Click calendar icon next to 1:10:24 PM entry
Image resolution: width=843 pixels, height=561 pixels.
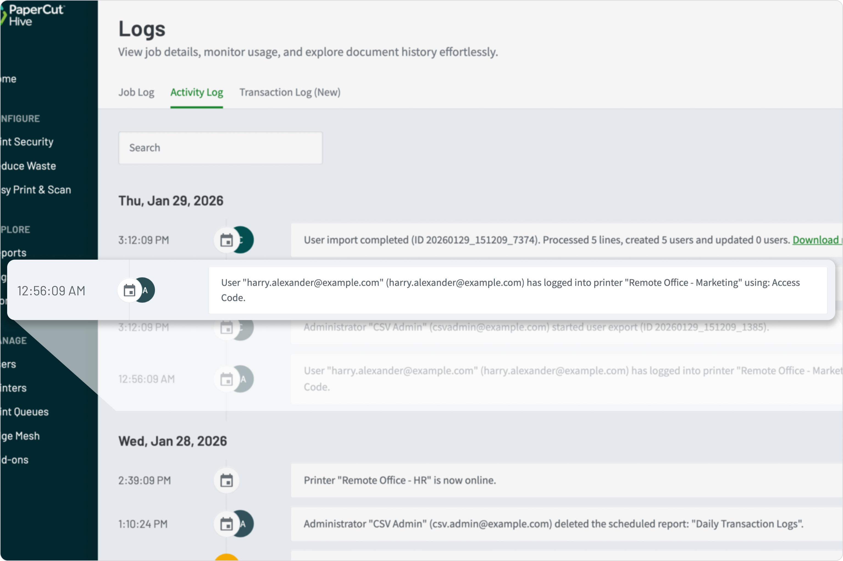tap(226, 524)
